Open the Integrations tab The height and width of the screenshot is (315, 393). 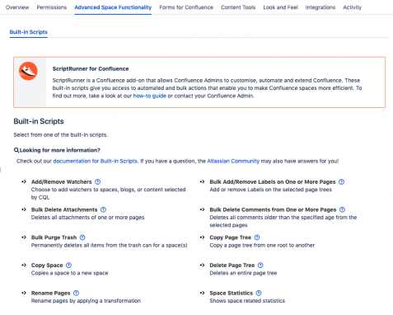320,7
